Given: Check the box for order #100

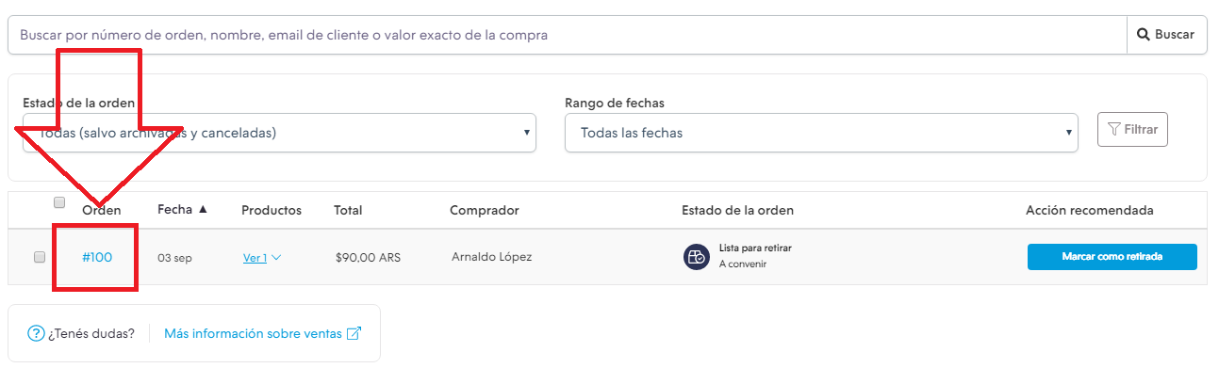Looking at the screenshot, I should 40,257.
